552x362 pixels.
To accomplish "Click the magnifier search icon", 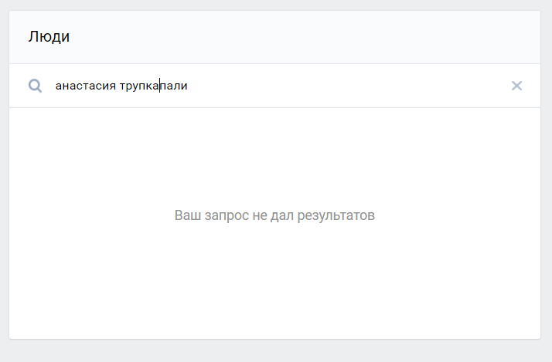I will click(35, 86).
